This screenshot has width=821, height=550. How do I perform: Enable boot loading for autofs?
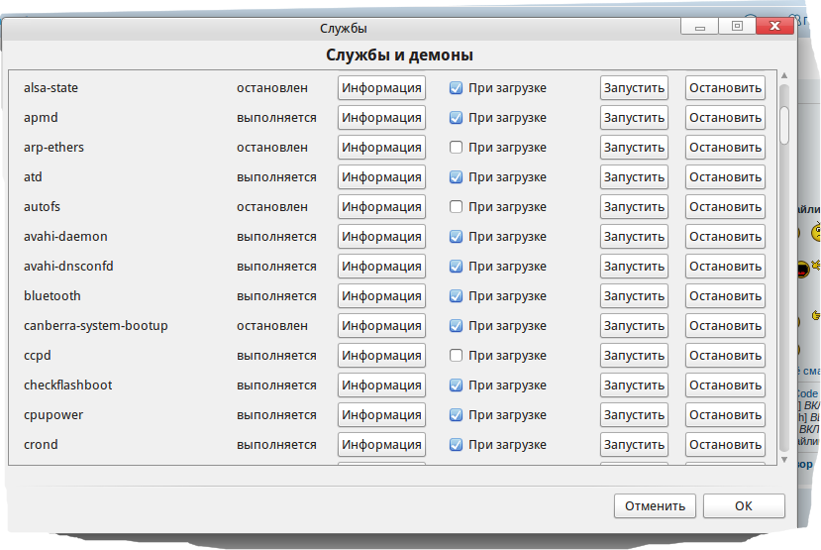point(456,207)
